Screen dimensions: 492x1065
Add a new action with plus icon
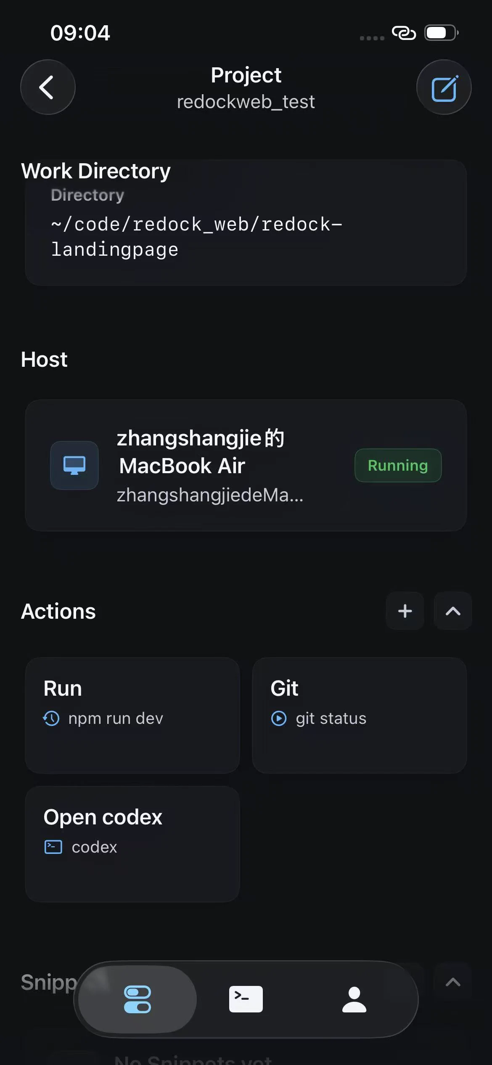[405, 611]
